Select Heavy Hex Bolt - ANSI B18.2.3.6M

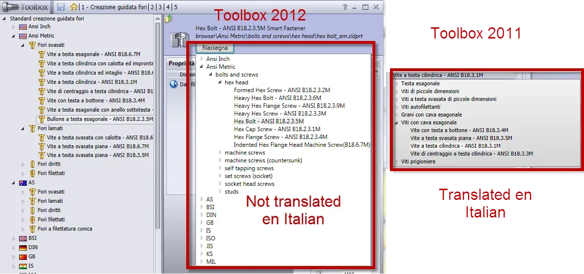tap(277, 98)
